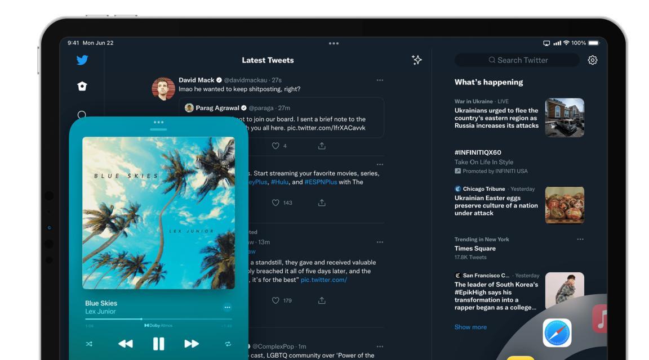Viewport: 649px width, 360px height.
Task: Open pic.twitter.com link in 13m tweet
Action: 324,280
